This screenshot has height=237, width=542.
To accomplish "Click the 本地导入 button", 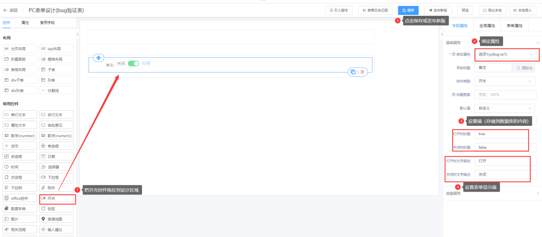I will [522, 10].
